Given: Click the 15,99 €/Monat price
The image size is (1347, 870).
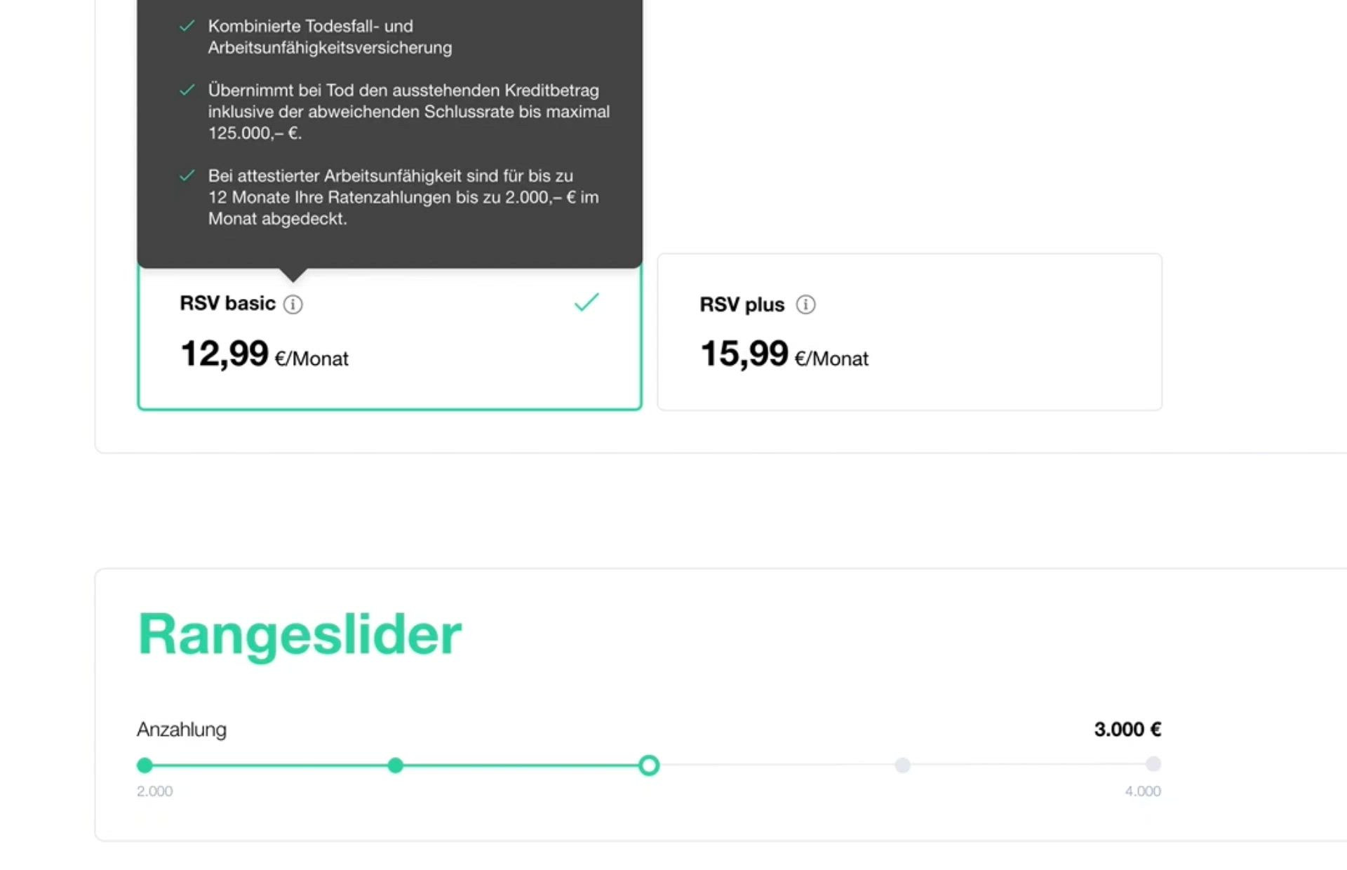Looking at the screenshot, I should [x=784, y=354].
